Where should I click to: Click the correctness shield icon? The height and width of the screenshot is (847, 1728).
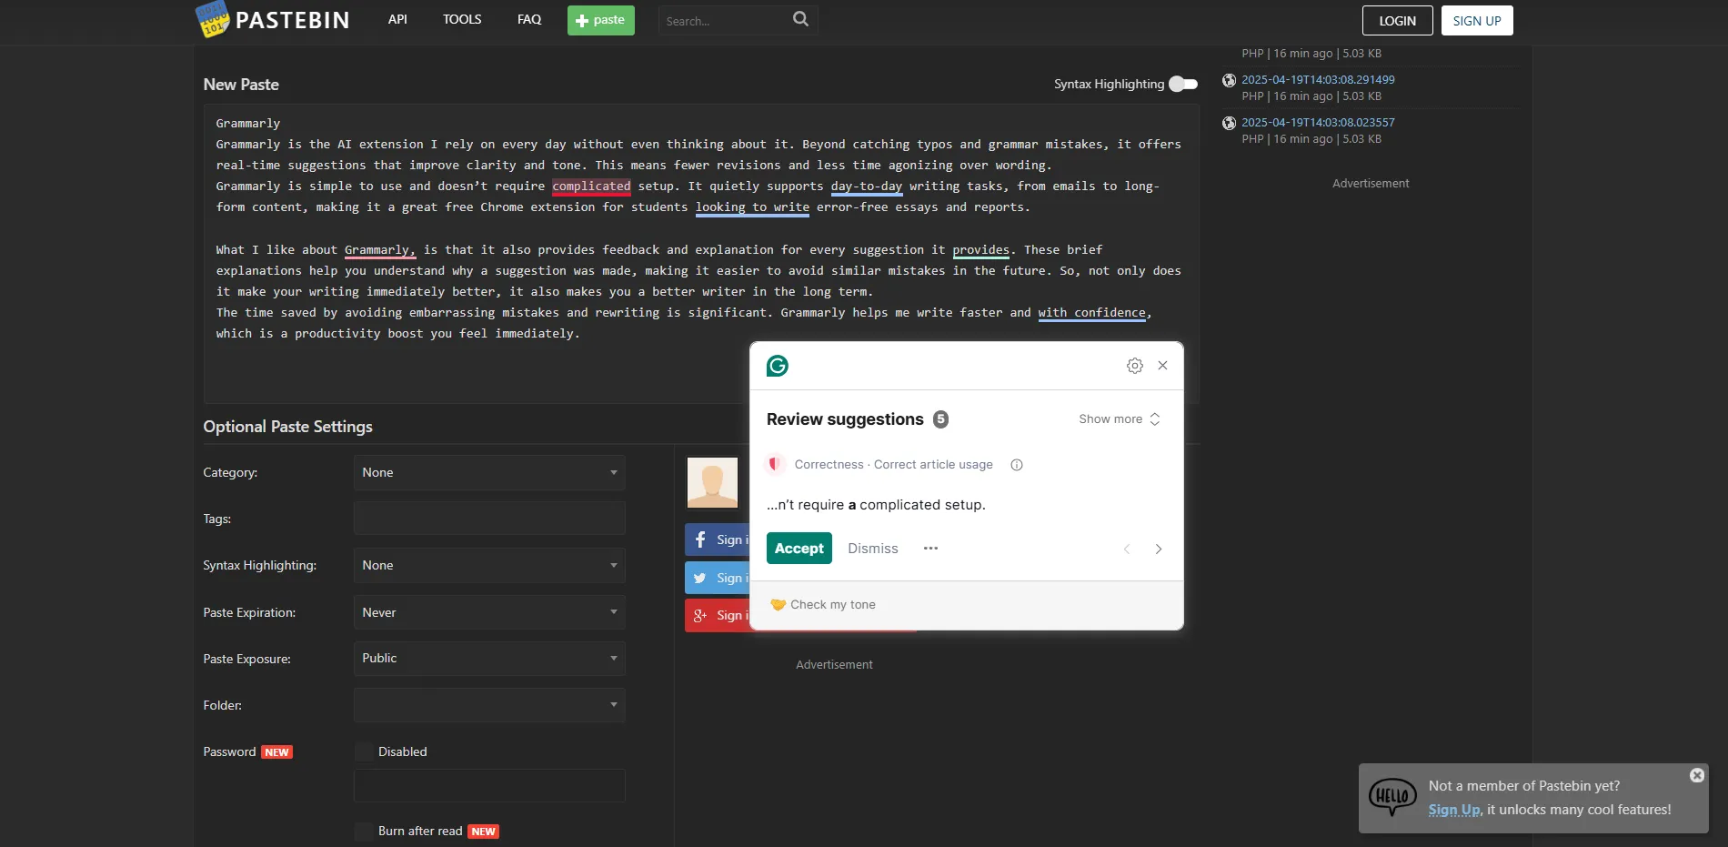[774, 464]
